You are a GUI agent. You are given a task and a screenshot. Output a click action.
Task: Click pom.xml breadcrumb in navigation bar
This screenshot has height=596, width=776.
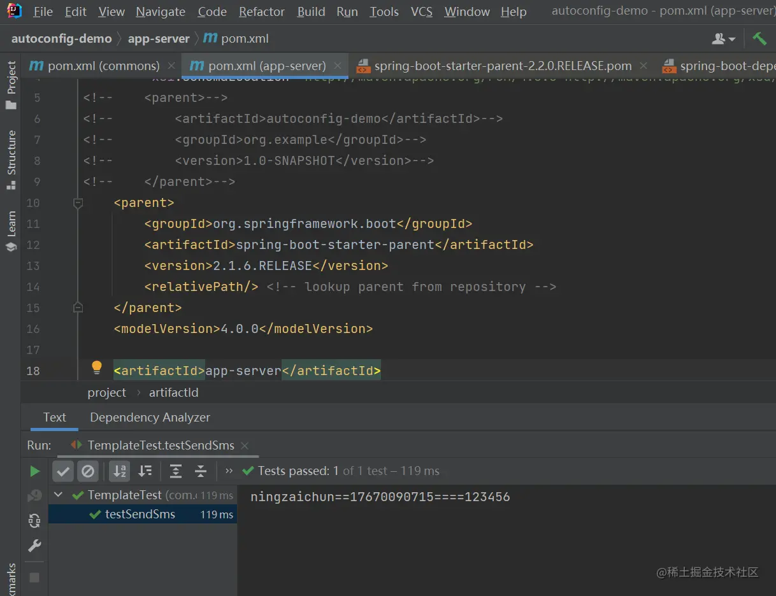click(x=236, y=38)
